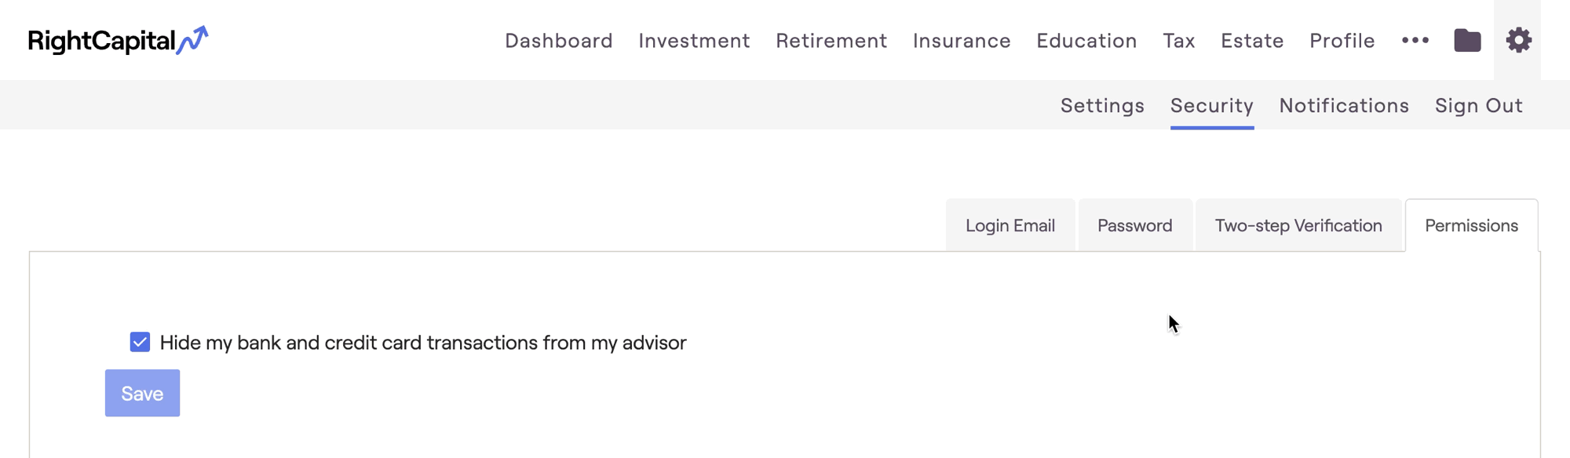Click the Save button

[142, 393]
